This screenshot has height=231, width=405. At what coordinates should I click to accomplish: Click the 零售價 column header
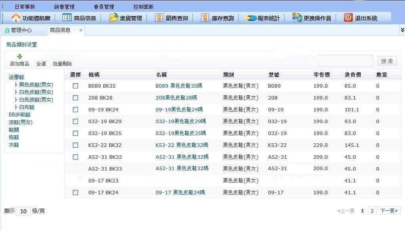[321, 75]
